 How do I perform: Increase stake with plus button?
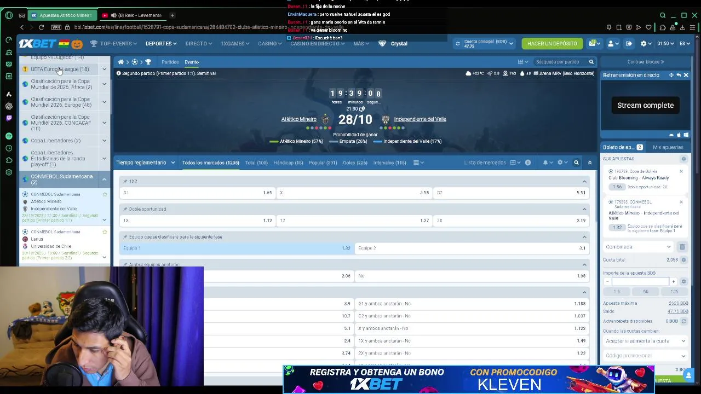click(674, 281)
